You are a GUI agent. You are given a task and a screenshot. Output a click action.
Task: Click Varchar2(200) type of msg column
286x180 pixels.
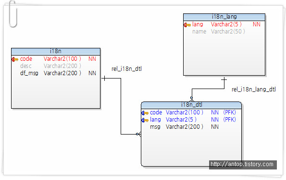[x=185, y=127]
